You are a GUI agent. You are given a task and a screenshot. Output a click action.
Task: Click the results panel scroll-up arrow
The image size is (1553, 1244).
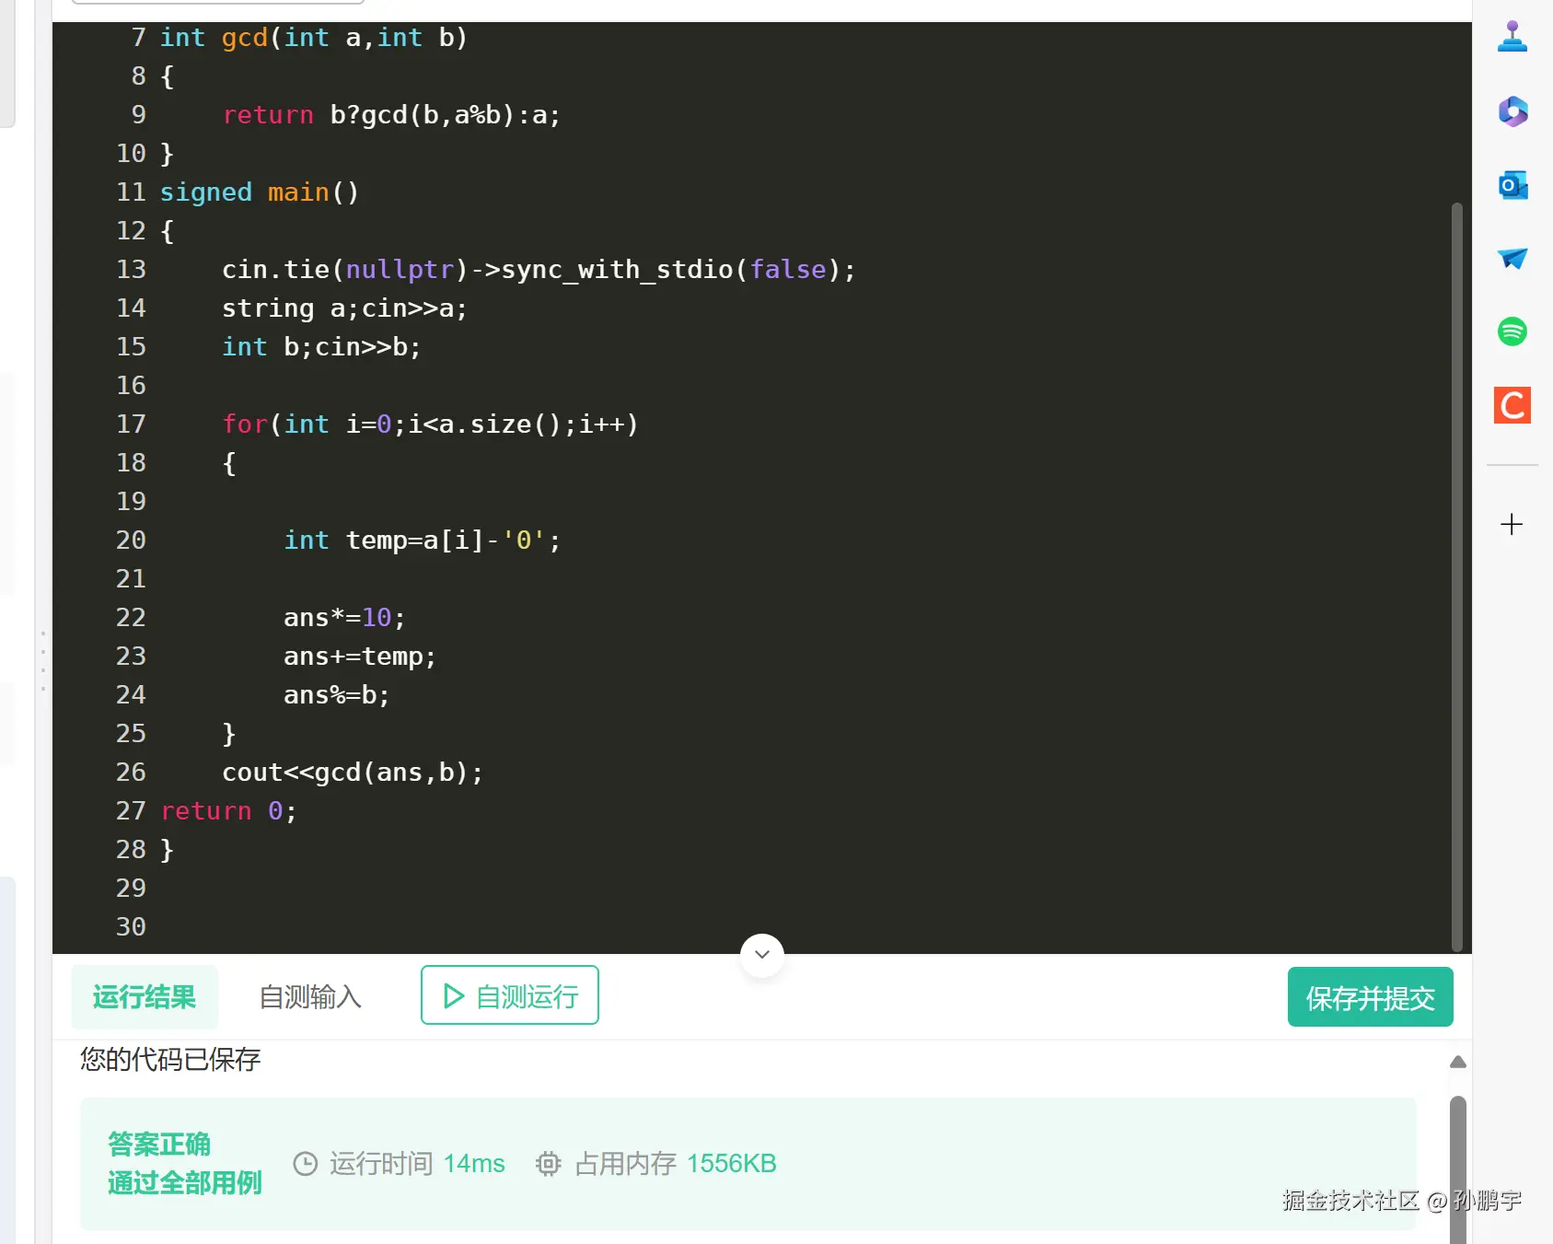(1457, 1062)
